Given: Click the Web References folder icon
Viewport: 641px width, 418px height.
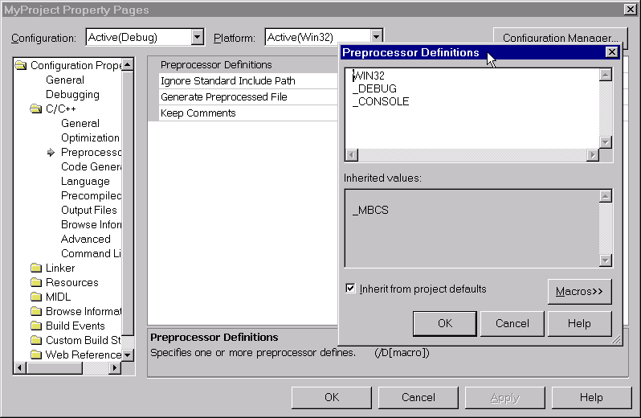Looking at the screenshot, I should point(35,355).
